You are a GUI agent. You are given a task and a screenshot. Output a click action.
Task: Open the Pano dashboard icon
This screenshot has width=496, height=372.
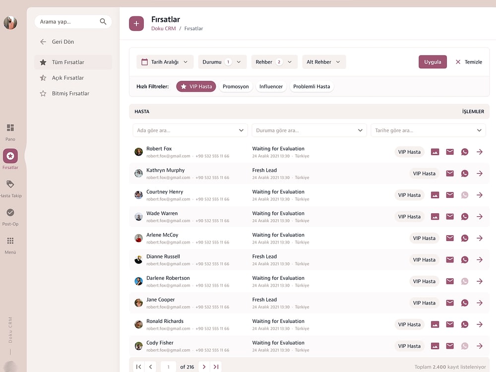pos(10,127)
